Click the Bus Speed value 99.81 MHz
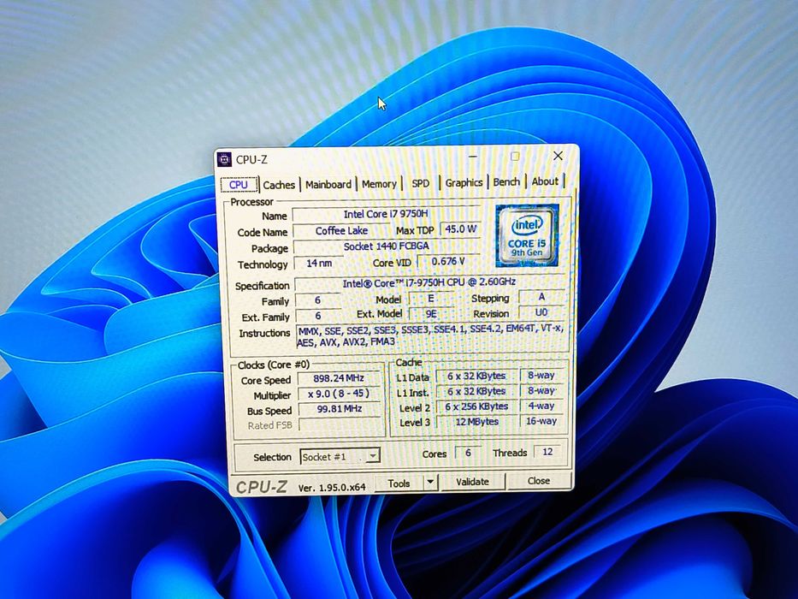The height and width of the screenshot is (599, 798). click(x=340, y=409)
